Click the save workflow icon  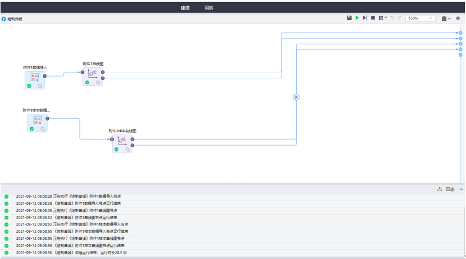[349, 18]
